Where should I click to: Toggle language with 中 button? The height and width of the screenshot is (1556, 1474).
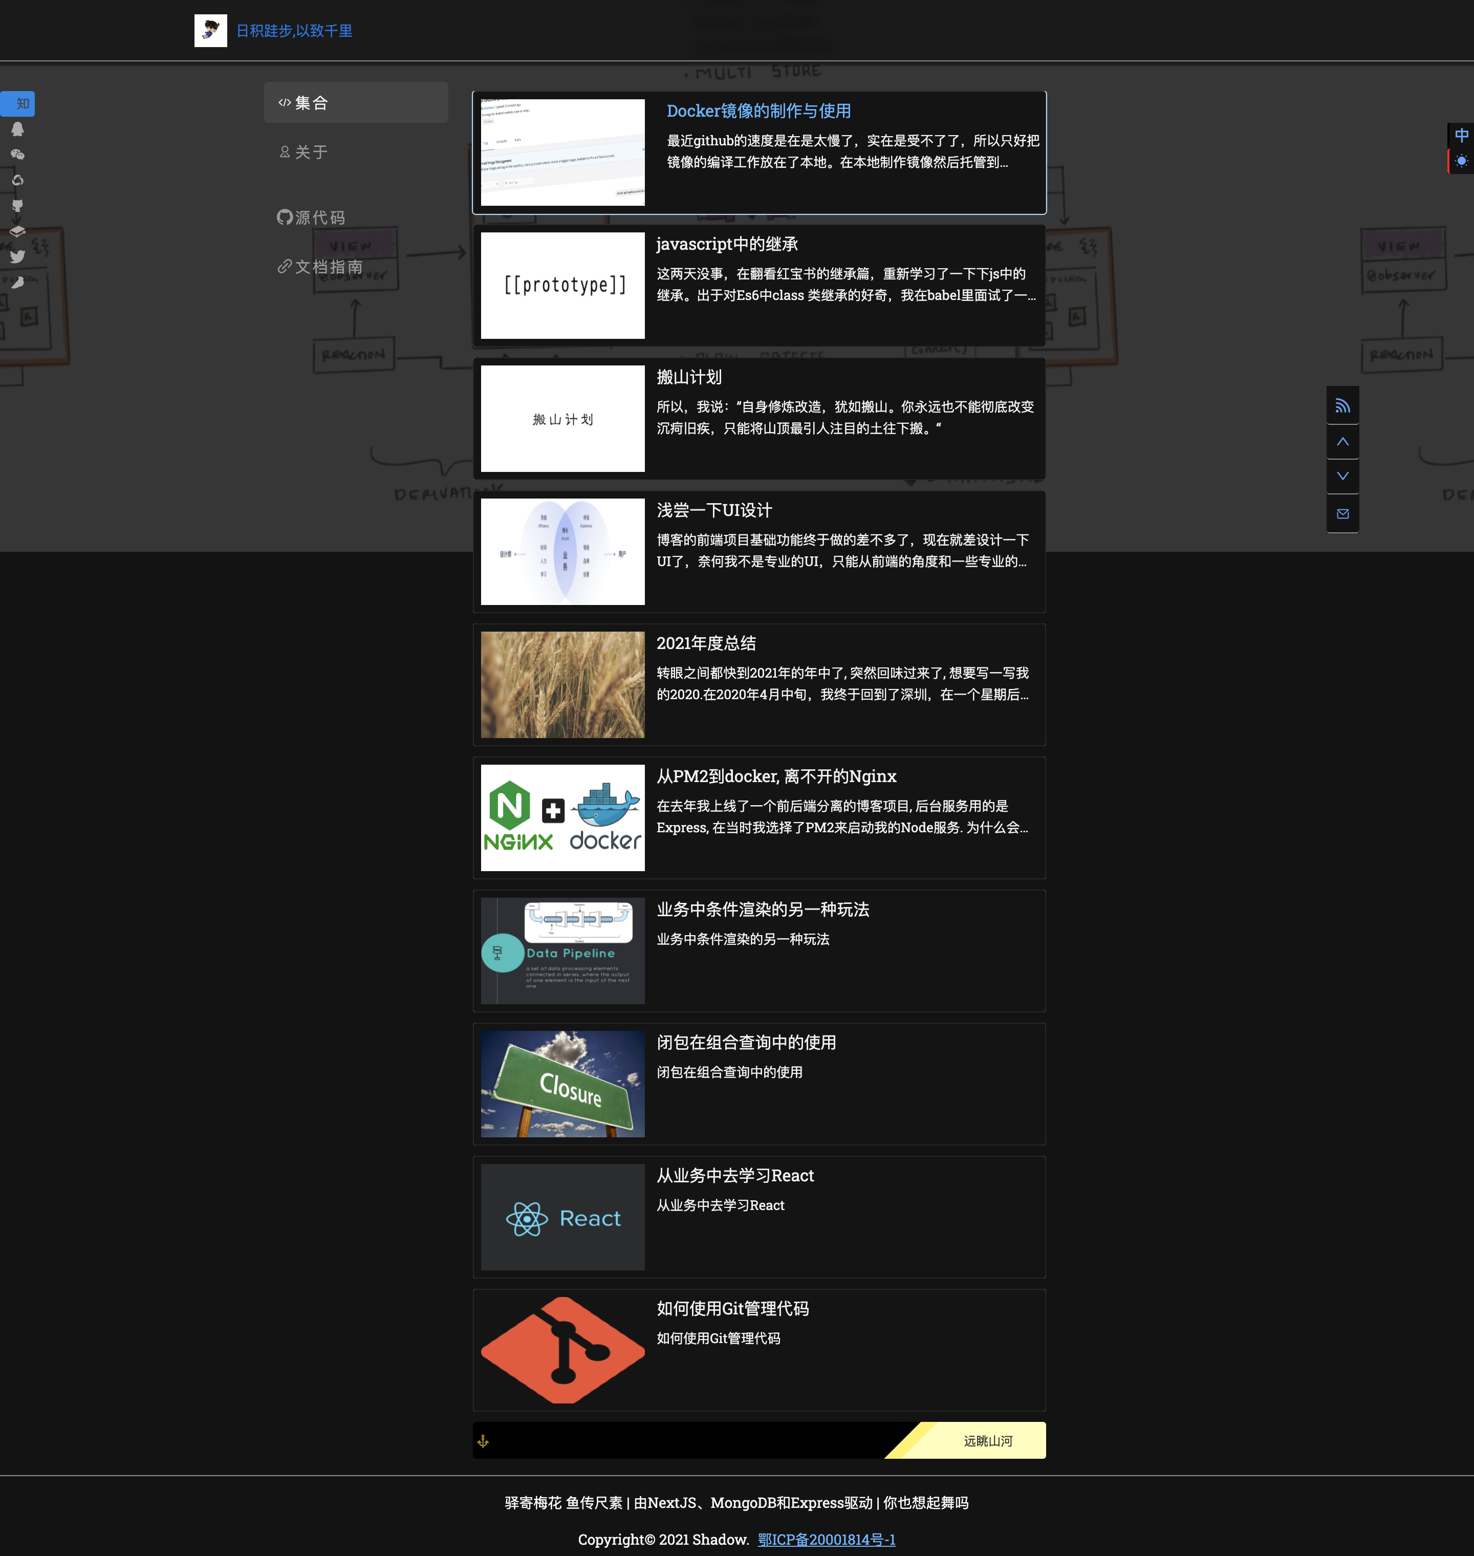(1461, 135)
